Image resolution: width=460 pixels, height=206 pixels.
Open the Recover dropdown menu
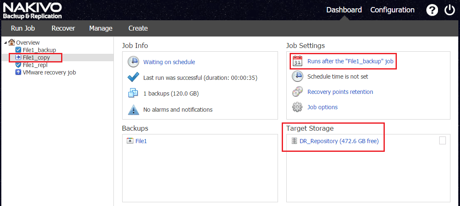click(63, 28)
